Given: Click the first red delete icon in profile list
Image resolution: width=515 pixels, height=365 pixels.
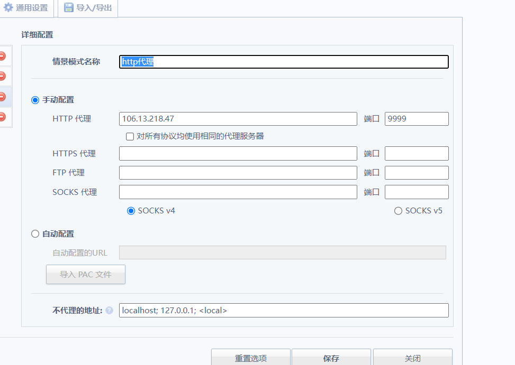Looking at the screenshot, I should pos(2,56).
